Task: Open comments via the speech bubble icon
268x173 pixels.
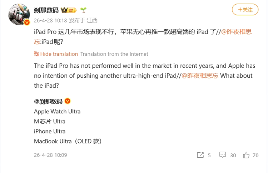Action: coord(223,155)
